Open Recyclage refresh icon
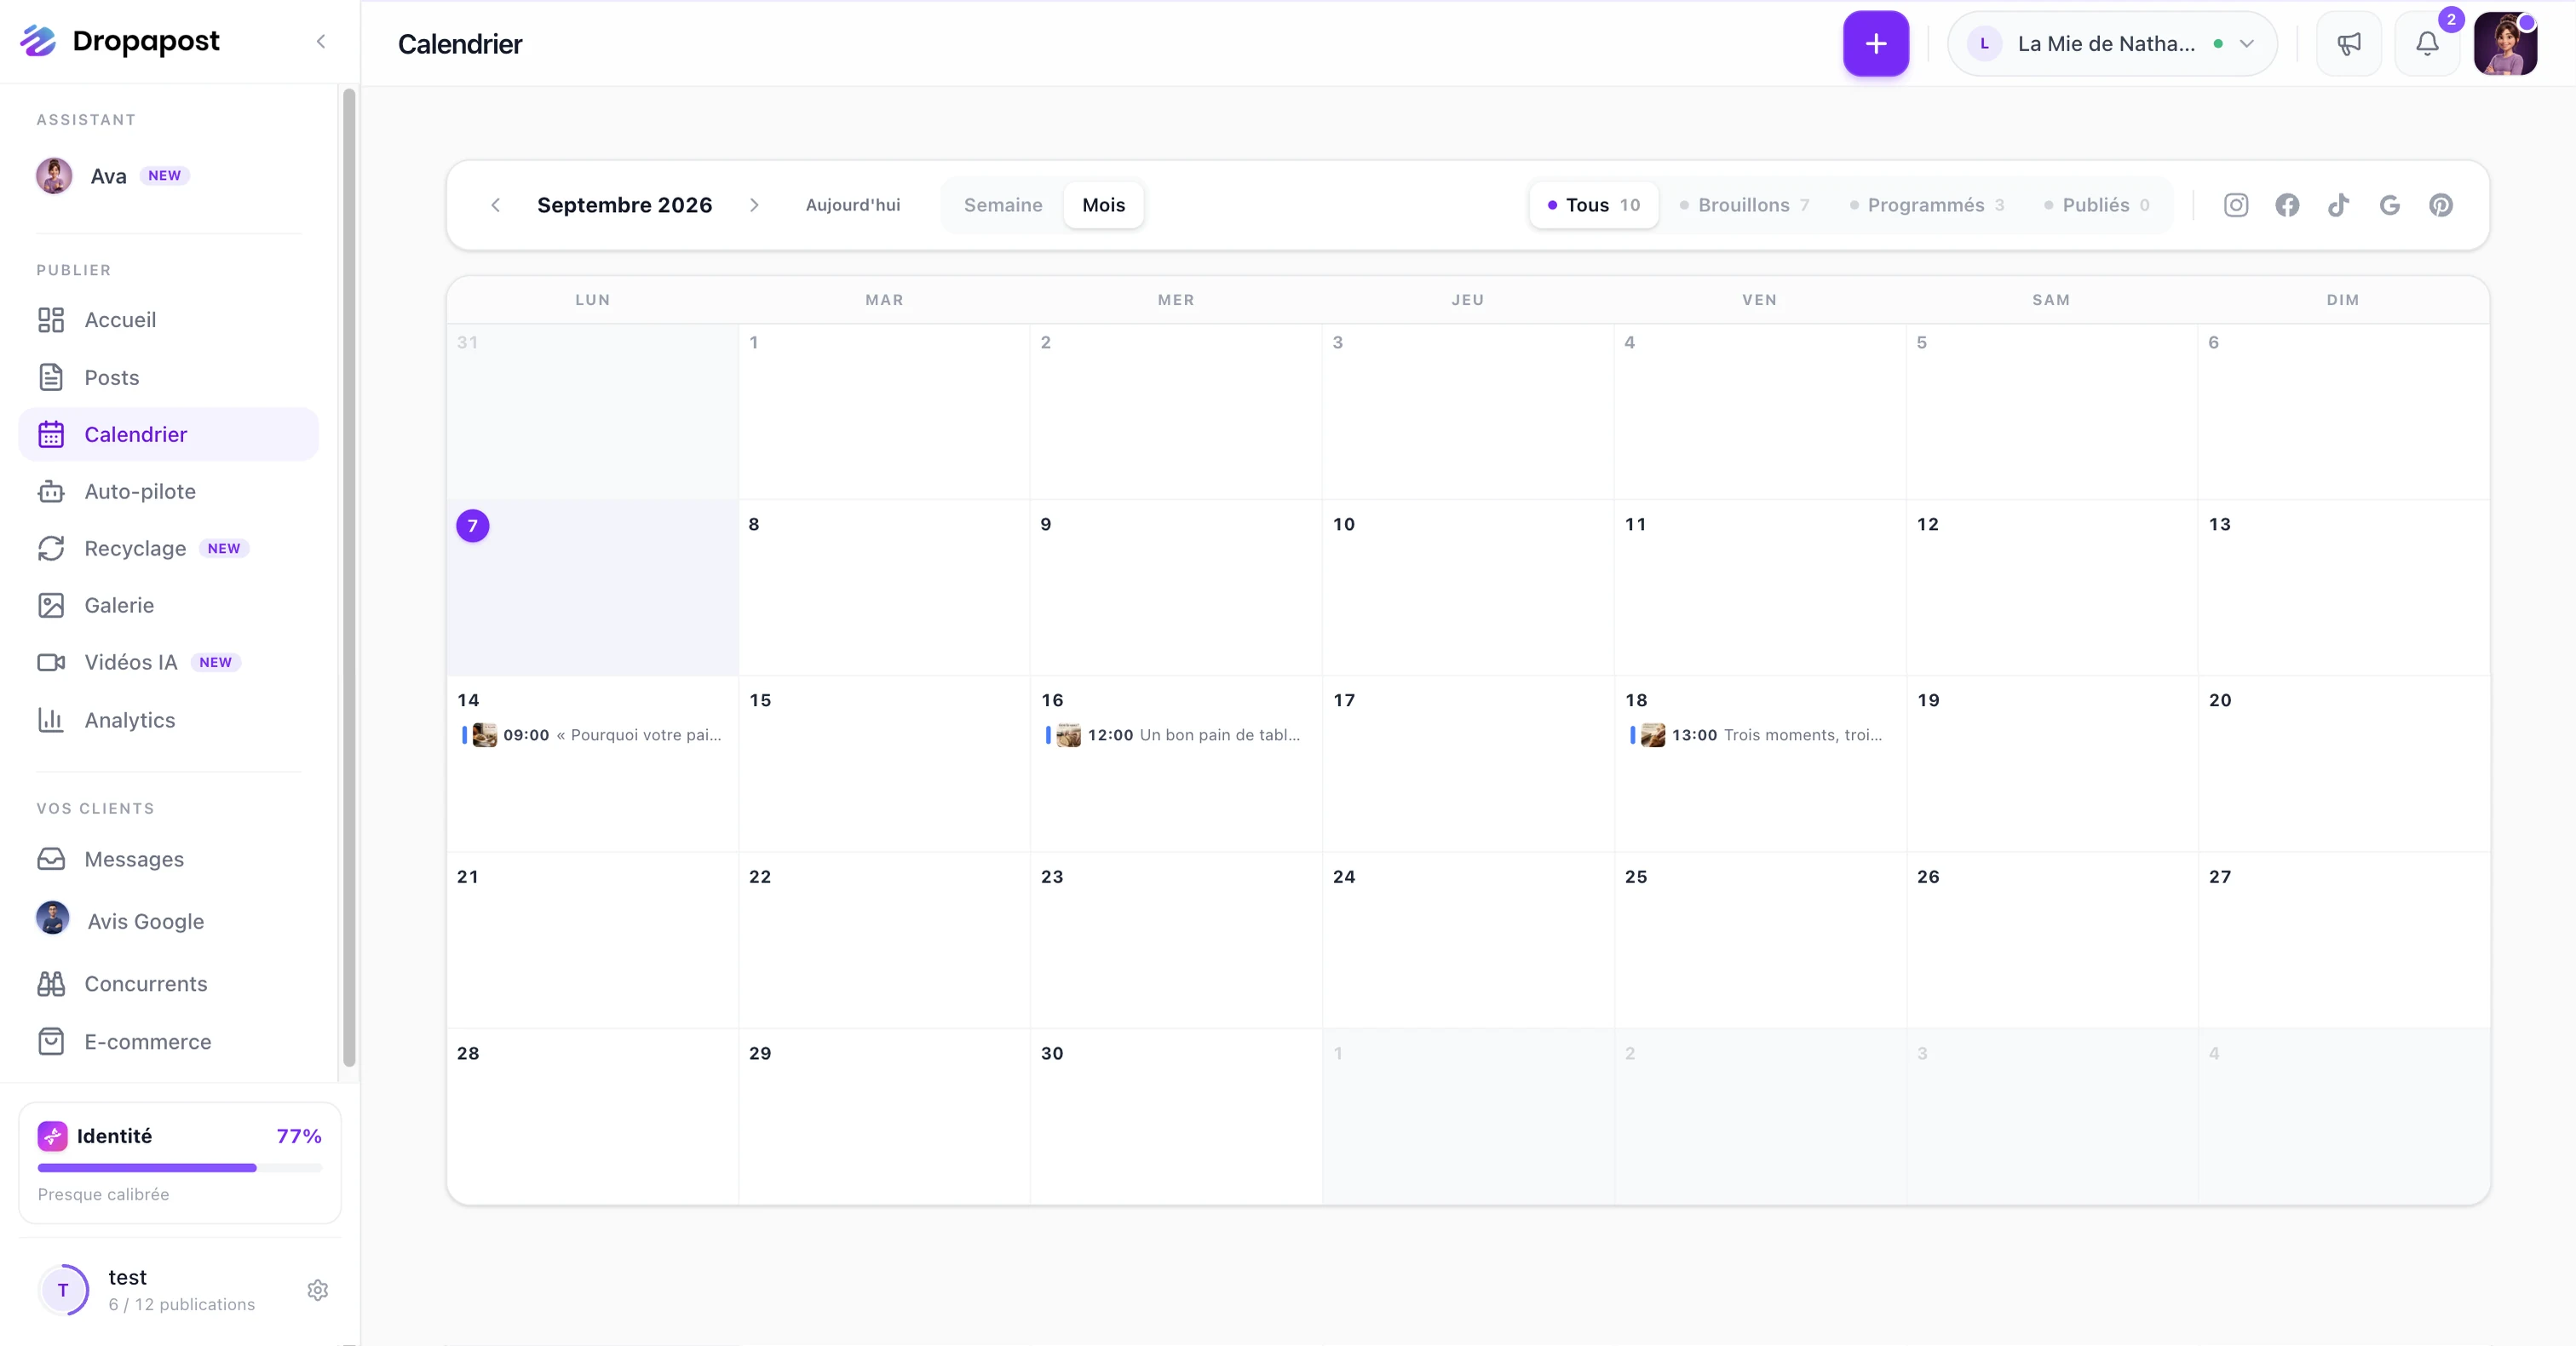Image resolution: width=2576 pixels, height=1346 pixels. (51, 548)
